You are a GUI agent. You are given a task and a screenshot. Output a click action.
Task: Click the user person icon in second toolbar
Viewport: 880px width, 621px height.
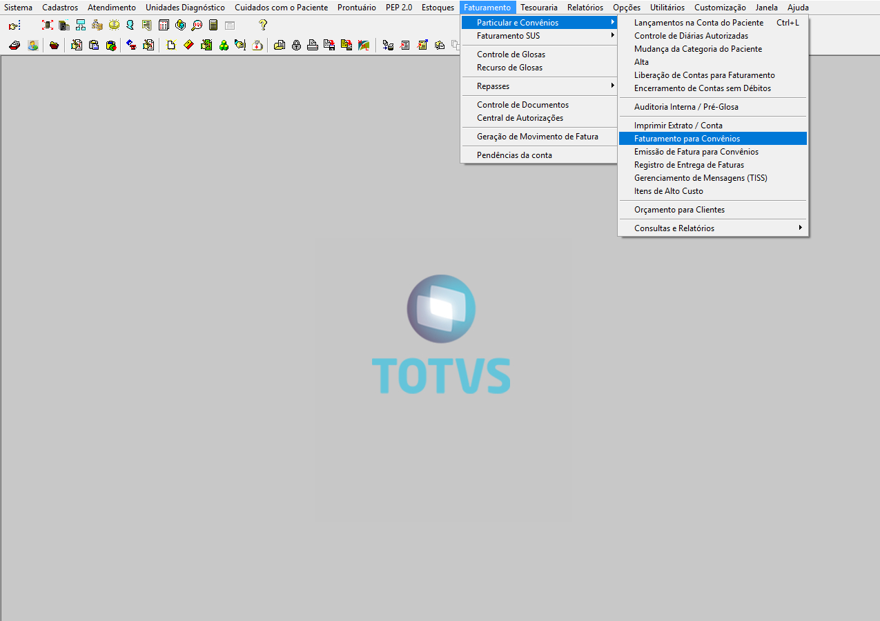(33, 46)
